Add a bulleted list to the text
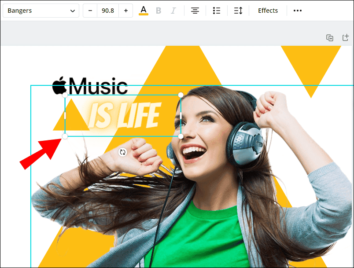354x268 pixels. click(x=216, y=10)
